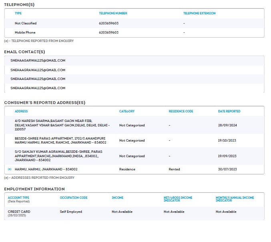Select the first email entry in the list
The height and width of the screenshot is (242, 271).
38,60
